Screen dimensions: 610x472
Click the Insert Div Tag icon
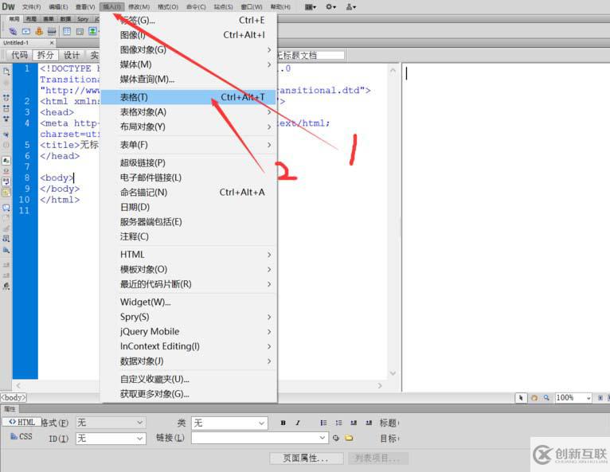(80, 31)
